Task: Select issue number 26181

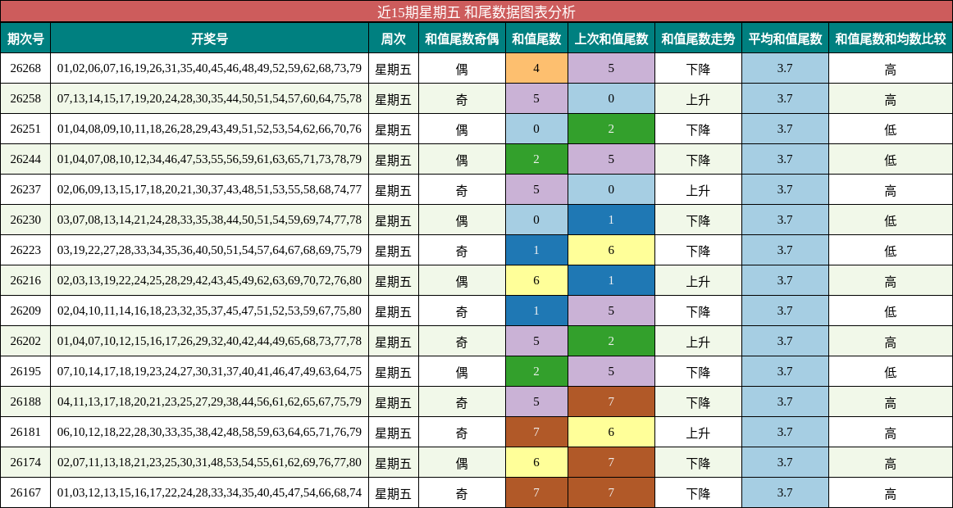Action: click(25, 433)
